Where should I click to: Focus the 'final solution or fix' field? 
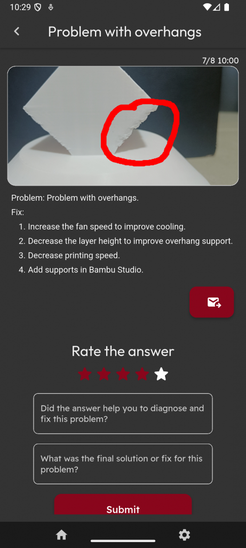123,464
